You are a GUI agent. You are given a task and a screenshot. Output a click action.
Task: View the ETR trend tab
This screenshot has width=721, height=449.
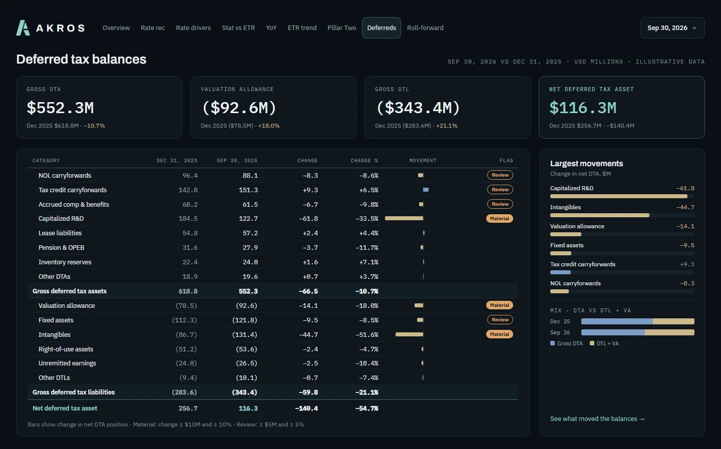[x=302, y=28]
